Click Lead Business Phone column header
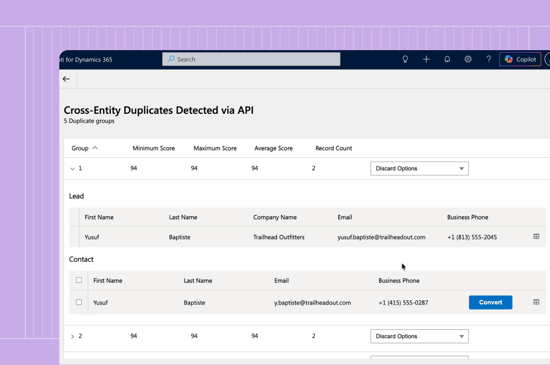This screenshot has height=365, width=550. point(468,217)
